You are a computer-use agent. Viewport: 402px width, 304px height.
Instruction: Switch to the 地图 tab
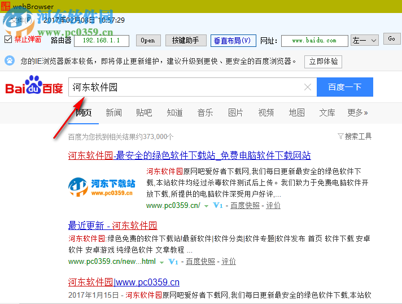click(x=296, y=112)
